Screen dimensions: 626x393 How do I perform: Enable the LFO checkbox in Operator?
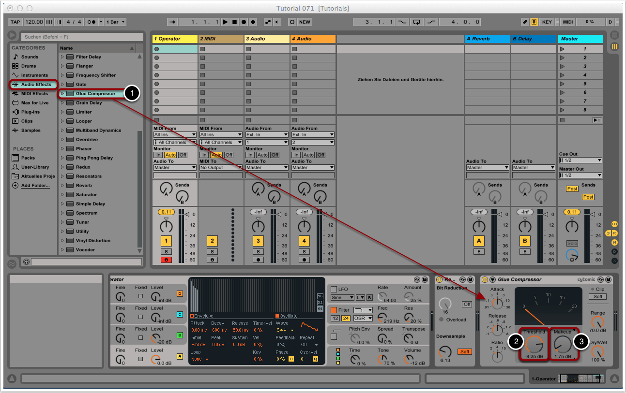(x=334, y=289)
